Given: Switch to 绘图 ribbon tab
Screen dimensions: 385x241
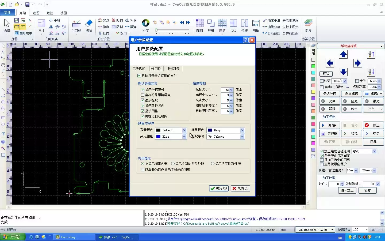Looking at the screenshot, I should [36, 13].
